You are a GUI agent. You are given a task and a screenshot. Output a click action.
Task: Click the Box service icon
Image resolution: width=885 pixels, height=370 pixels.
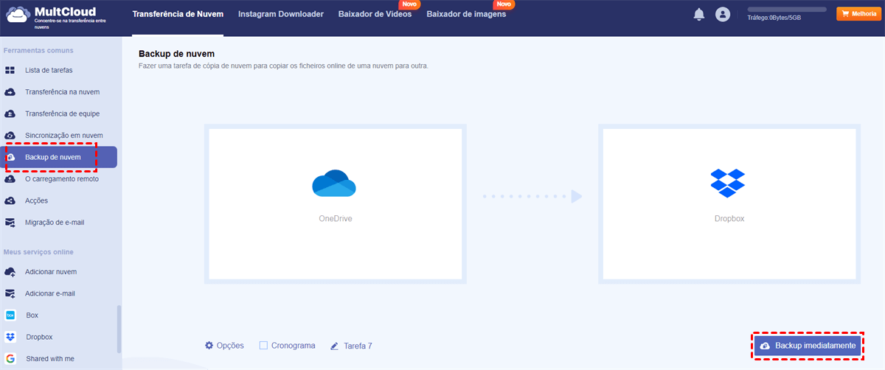[10, 315]
